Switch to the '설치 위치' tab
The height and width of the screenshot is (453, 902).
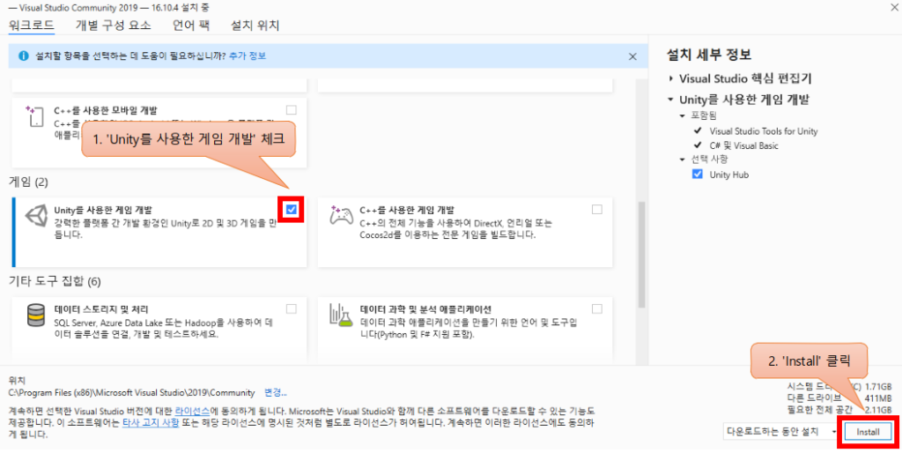[255, 26]
